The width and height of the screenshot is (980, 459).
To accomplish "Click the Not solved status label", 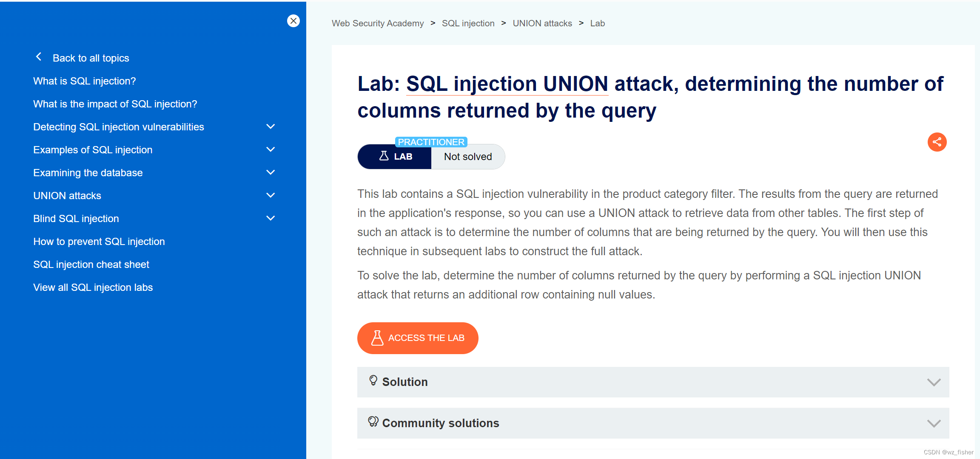I will (468, 157).
